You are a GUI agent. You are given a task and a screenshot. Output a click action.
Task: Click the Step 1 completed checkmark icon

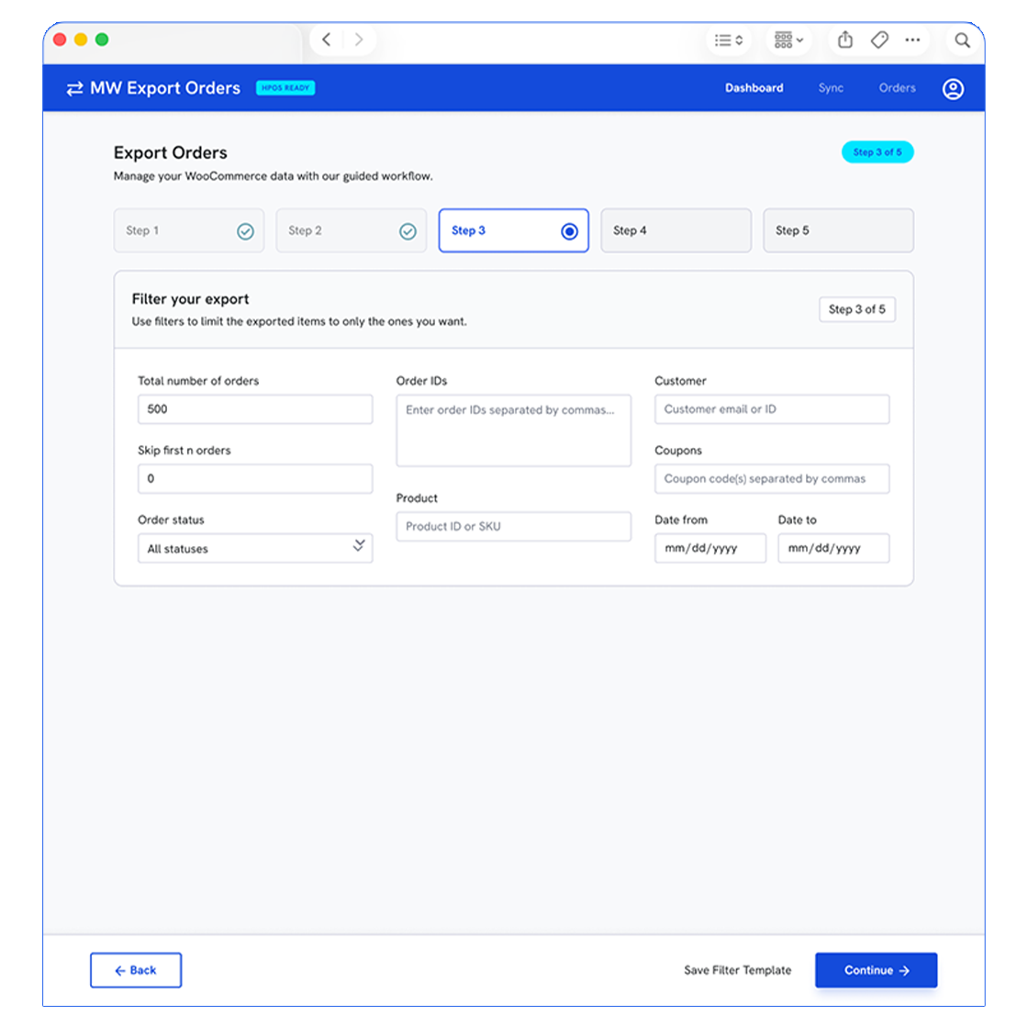point(245,231)
